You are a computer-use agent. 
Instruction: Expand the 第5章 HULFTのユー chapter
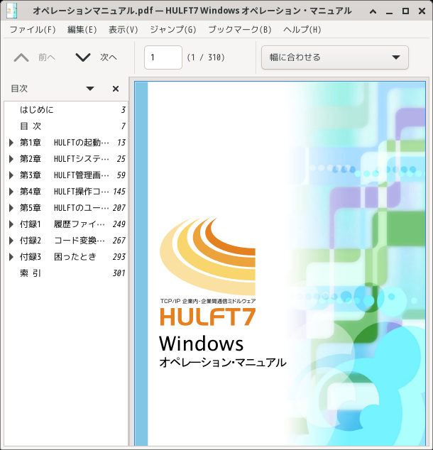[x=11, y=208]
